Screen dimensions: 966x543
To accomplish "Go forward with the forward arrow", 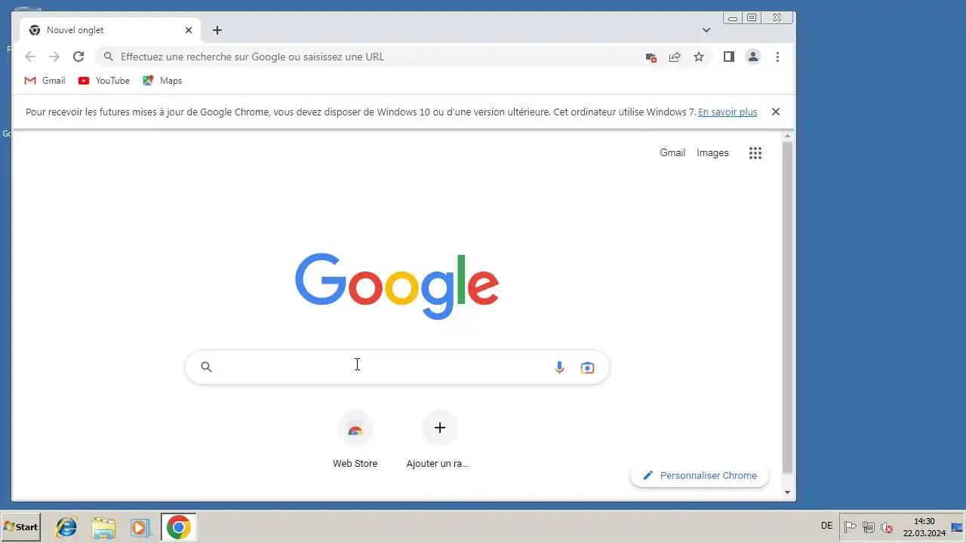I will (x=54, y=57).
